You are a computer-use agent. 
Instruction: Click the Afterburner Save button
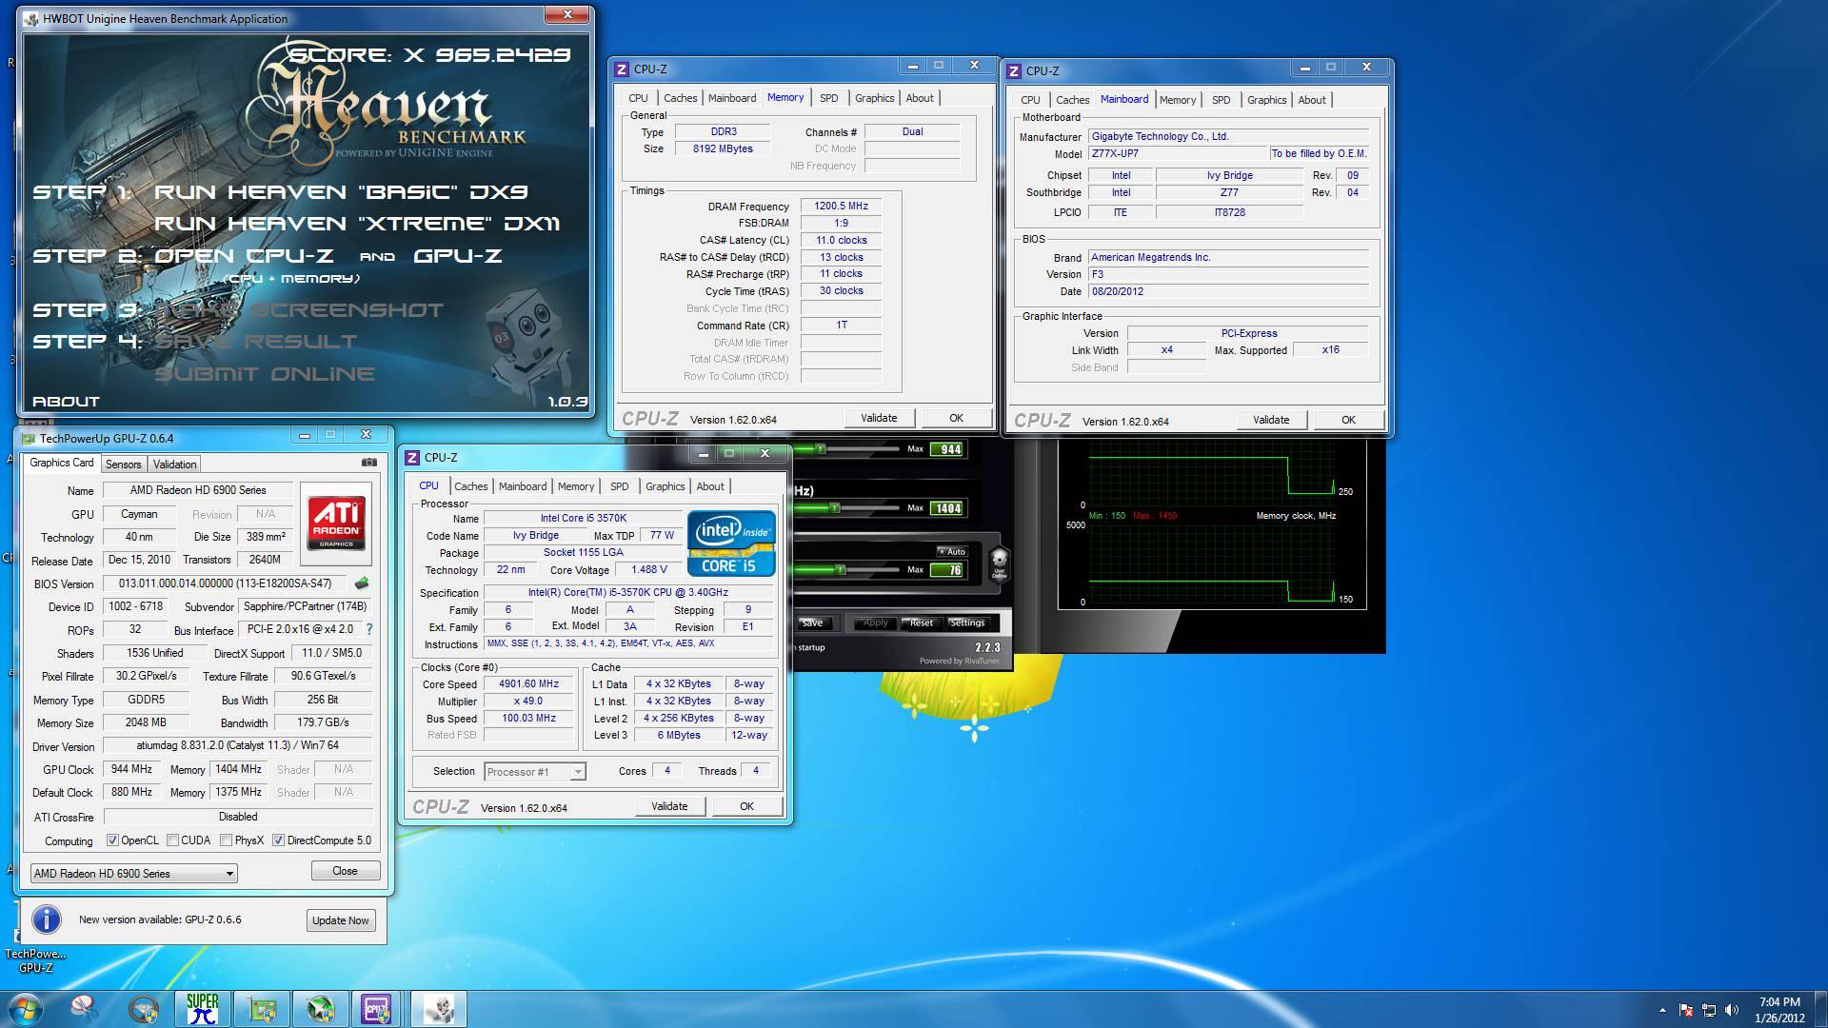[x=812, y=623]
